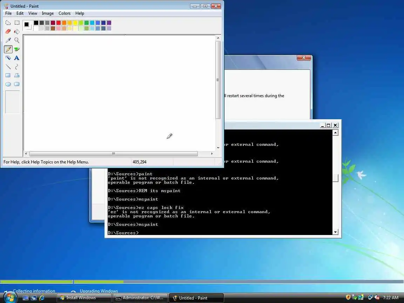Screen dimensions: 404x303
Task: Click Paint's horizontal scrollbar left arrow
Action: (26, 154)
